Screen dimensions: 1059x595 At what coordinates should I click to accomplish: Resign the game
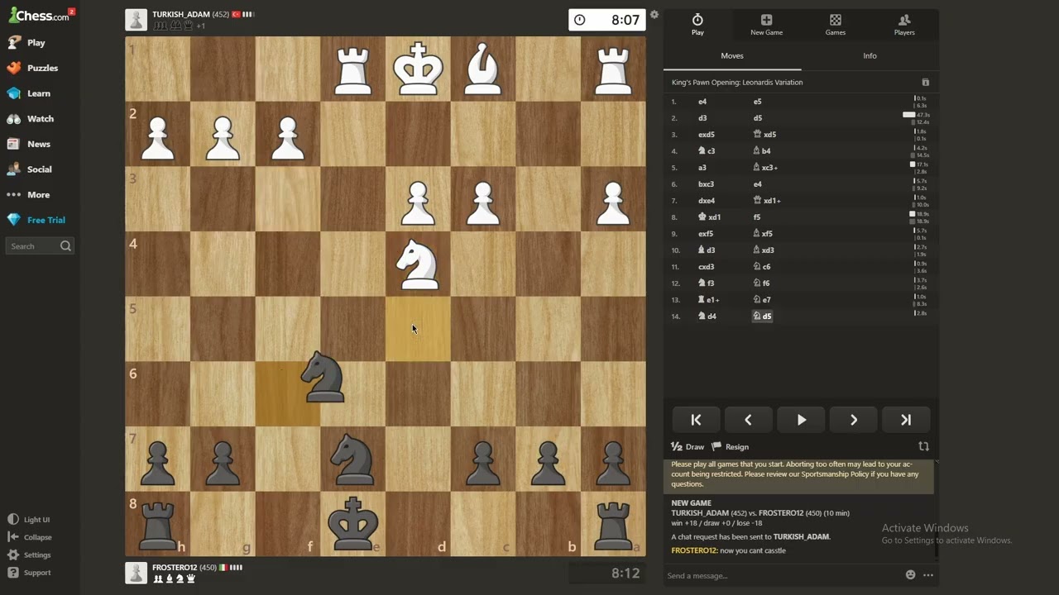point(731,447)
